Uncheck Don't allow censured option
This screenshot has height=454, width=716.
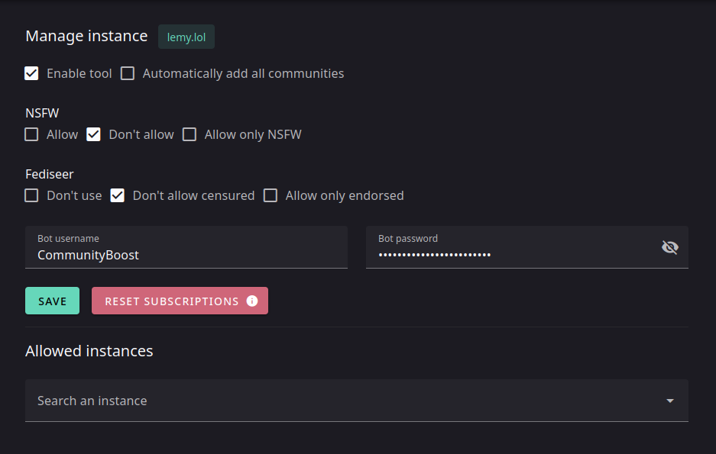[x=118, y=195]
